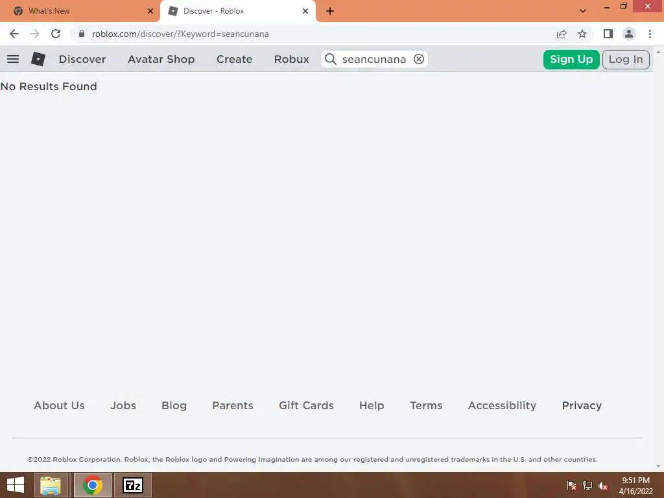Viewport: 664px width, 498px height.
Task: Click the network status tray icon
Action: (587, 486)
